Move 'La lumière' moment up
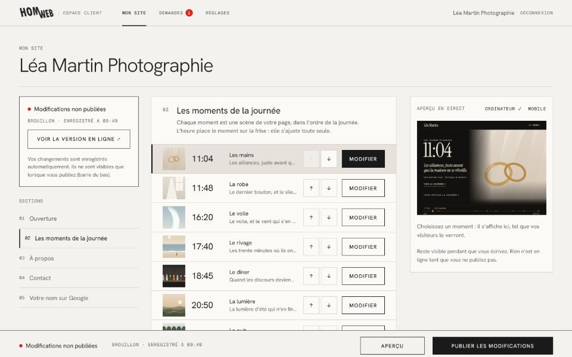The width and height of the screenshot is (572, 357). tap(311, 305)
